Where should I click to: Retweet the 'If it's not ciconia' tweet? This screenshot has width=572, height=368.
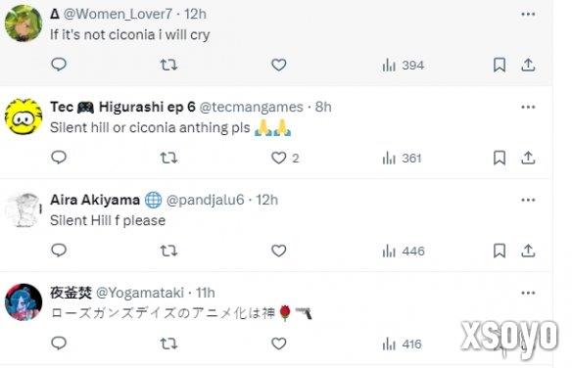pyautogui.click(x=168, y=65)
